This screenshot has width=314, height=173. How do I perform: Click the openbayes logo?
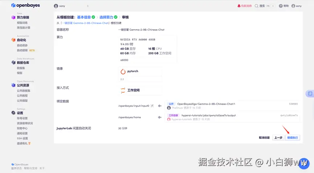click(25, 5)
